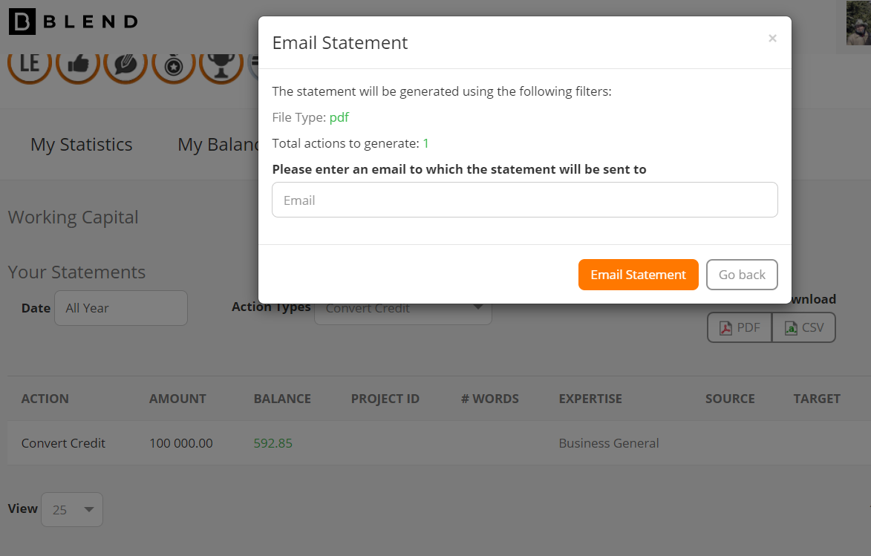Click the thumbs-up badge icon
The height and width of the screenshot is (556, 871).
coord(78,65)
